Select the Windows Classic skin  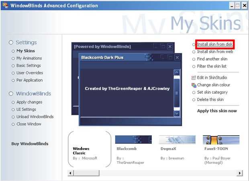90,149
